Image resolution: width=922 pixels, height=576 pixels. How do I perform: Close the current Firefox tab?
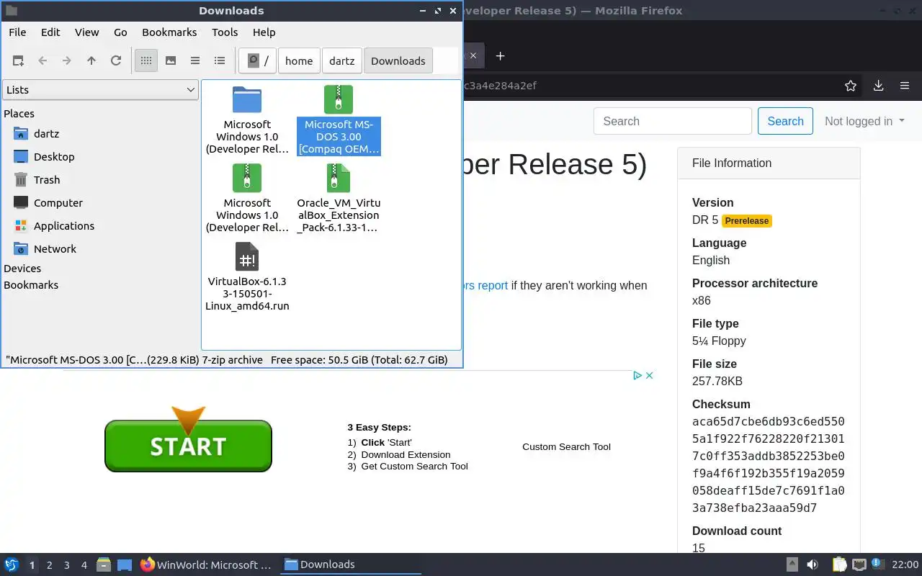[x=473, y=55]
